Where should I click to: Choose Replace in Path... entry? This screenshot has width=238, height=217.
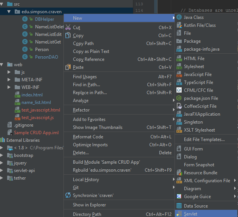pyautogui.click(x=119, y=93)
